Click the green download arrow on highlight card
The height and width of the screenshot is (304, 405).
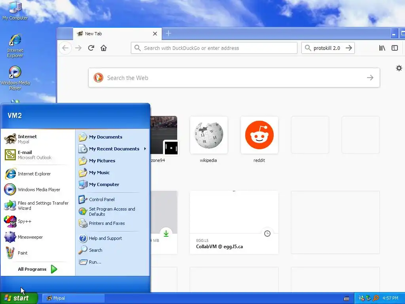166,234
